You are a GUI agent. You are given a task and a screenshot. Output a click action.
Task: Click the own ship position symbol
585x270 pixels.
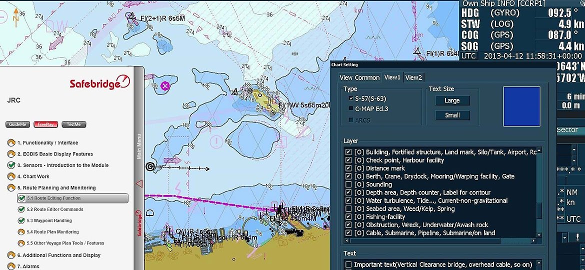150,166
